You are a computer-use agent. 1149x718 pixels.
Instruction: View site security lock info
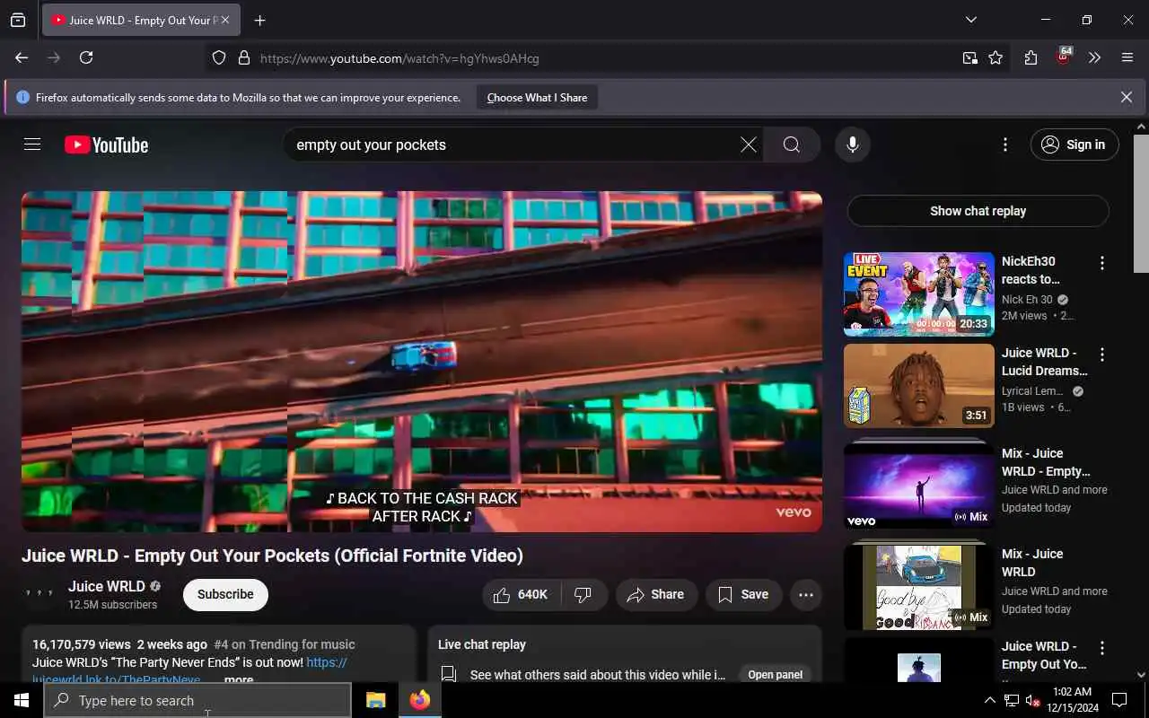coord(243,57)
